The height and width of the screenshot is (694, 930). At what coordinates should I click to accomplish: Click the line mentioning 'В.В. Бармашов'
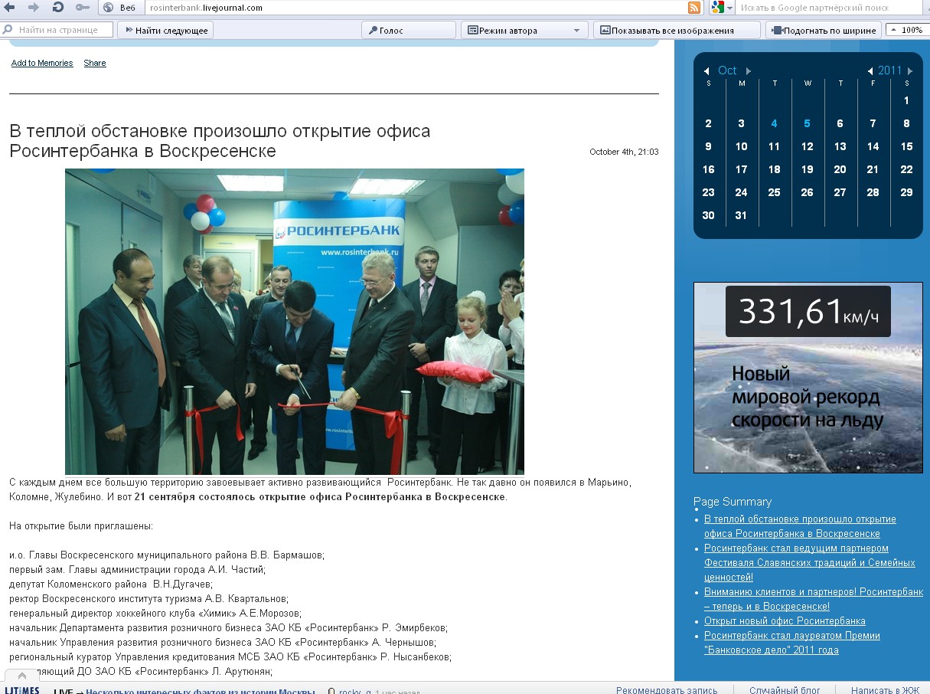point(167,555)
